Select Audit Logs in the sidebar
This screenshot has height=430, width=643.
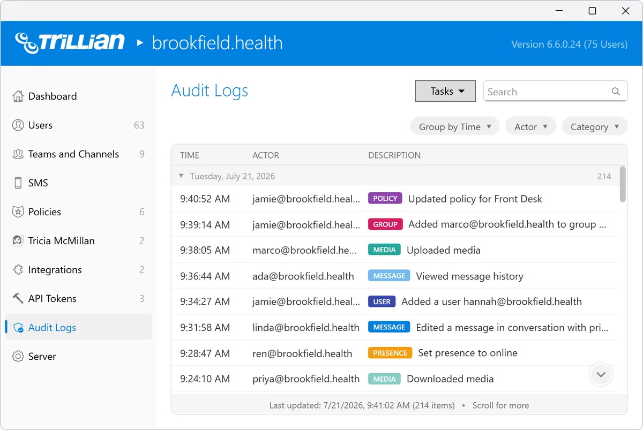[78, 327]
